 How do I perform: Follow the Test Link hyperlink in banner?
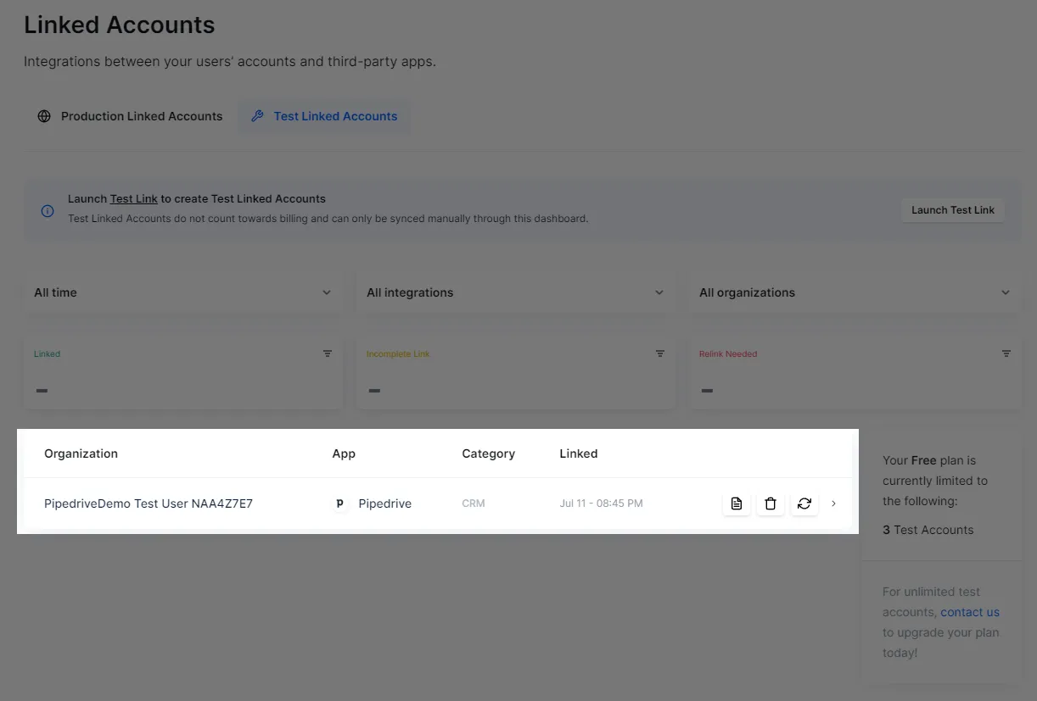[134, 198]
